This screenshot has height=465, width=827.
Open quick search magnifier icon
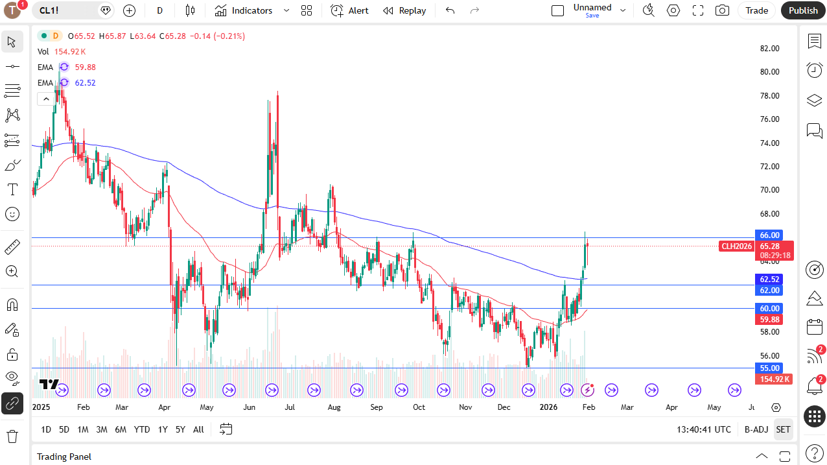point(649,10)
